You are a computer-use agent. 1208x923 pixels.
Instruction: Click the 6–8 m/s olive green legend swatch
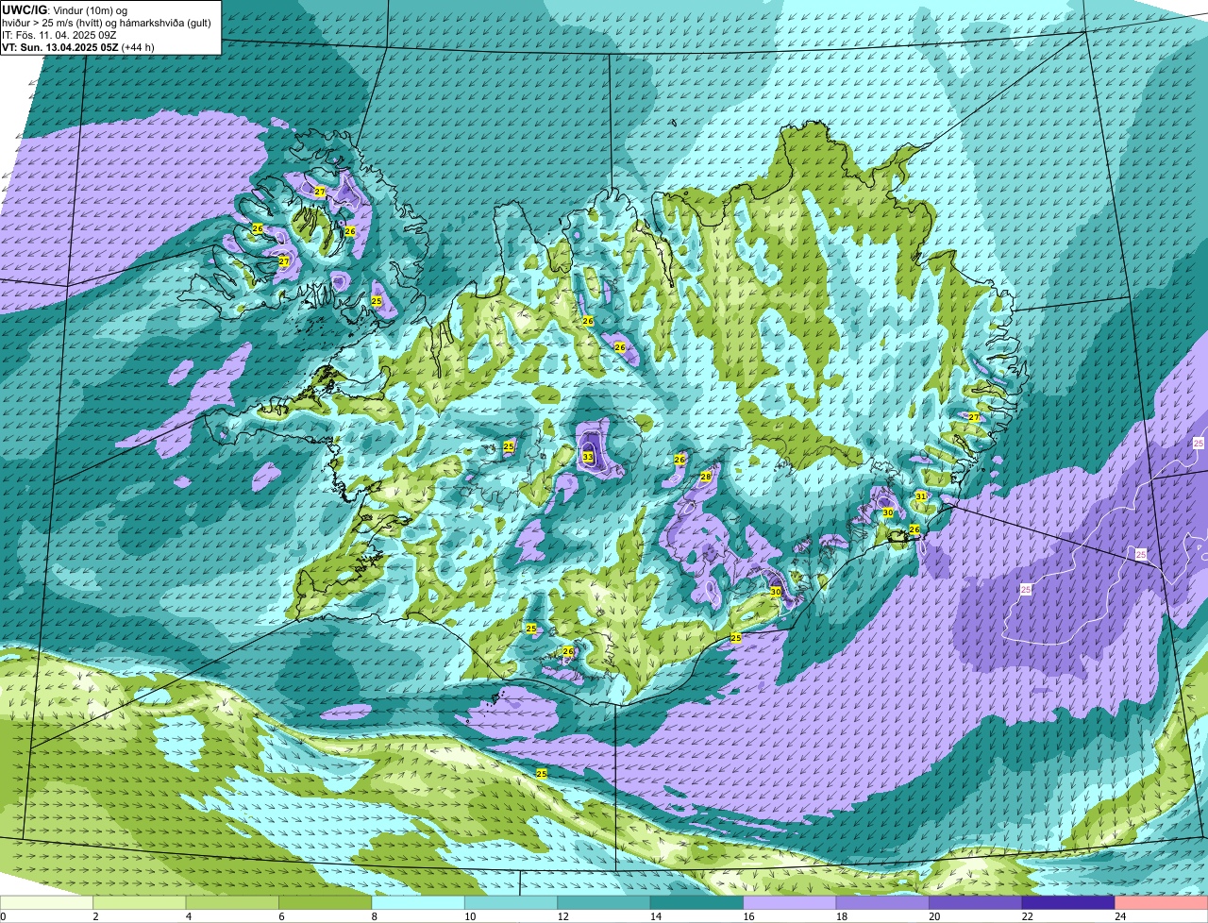tap(326, 902)
